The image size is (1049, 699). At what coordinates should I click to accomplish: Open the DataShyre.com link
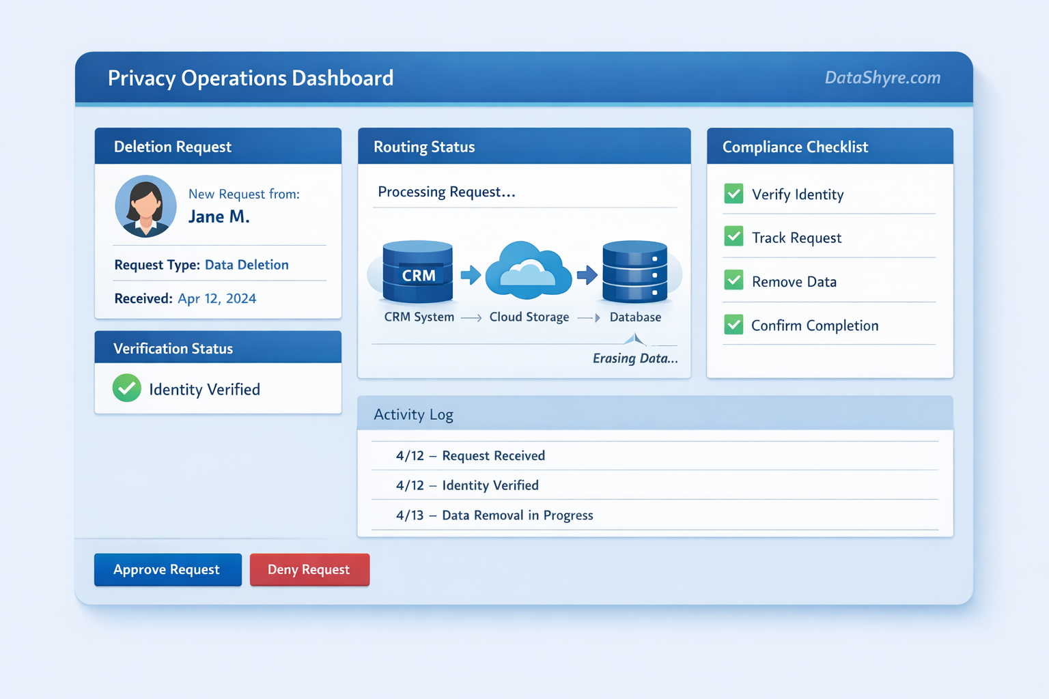(x=882, y=78)
